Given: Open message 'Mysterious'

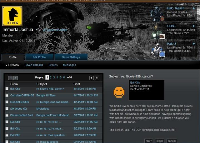Looking at the screenshot, I should 43,109.
